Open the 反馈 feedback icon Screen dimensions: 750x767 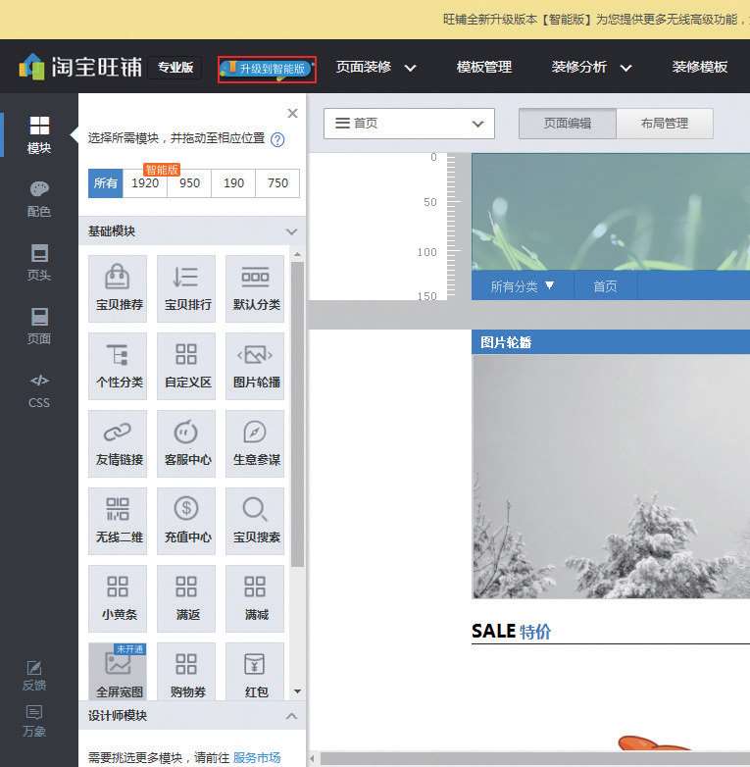[34, 676]
